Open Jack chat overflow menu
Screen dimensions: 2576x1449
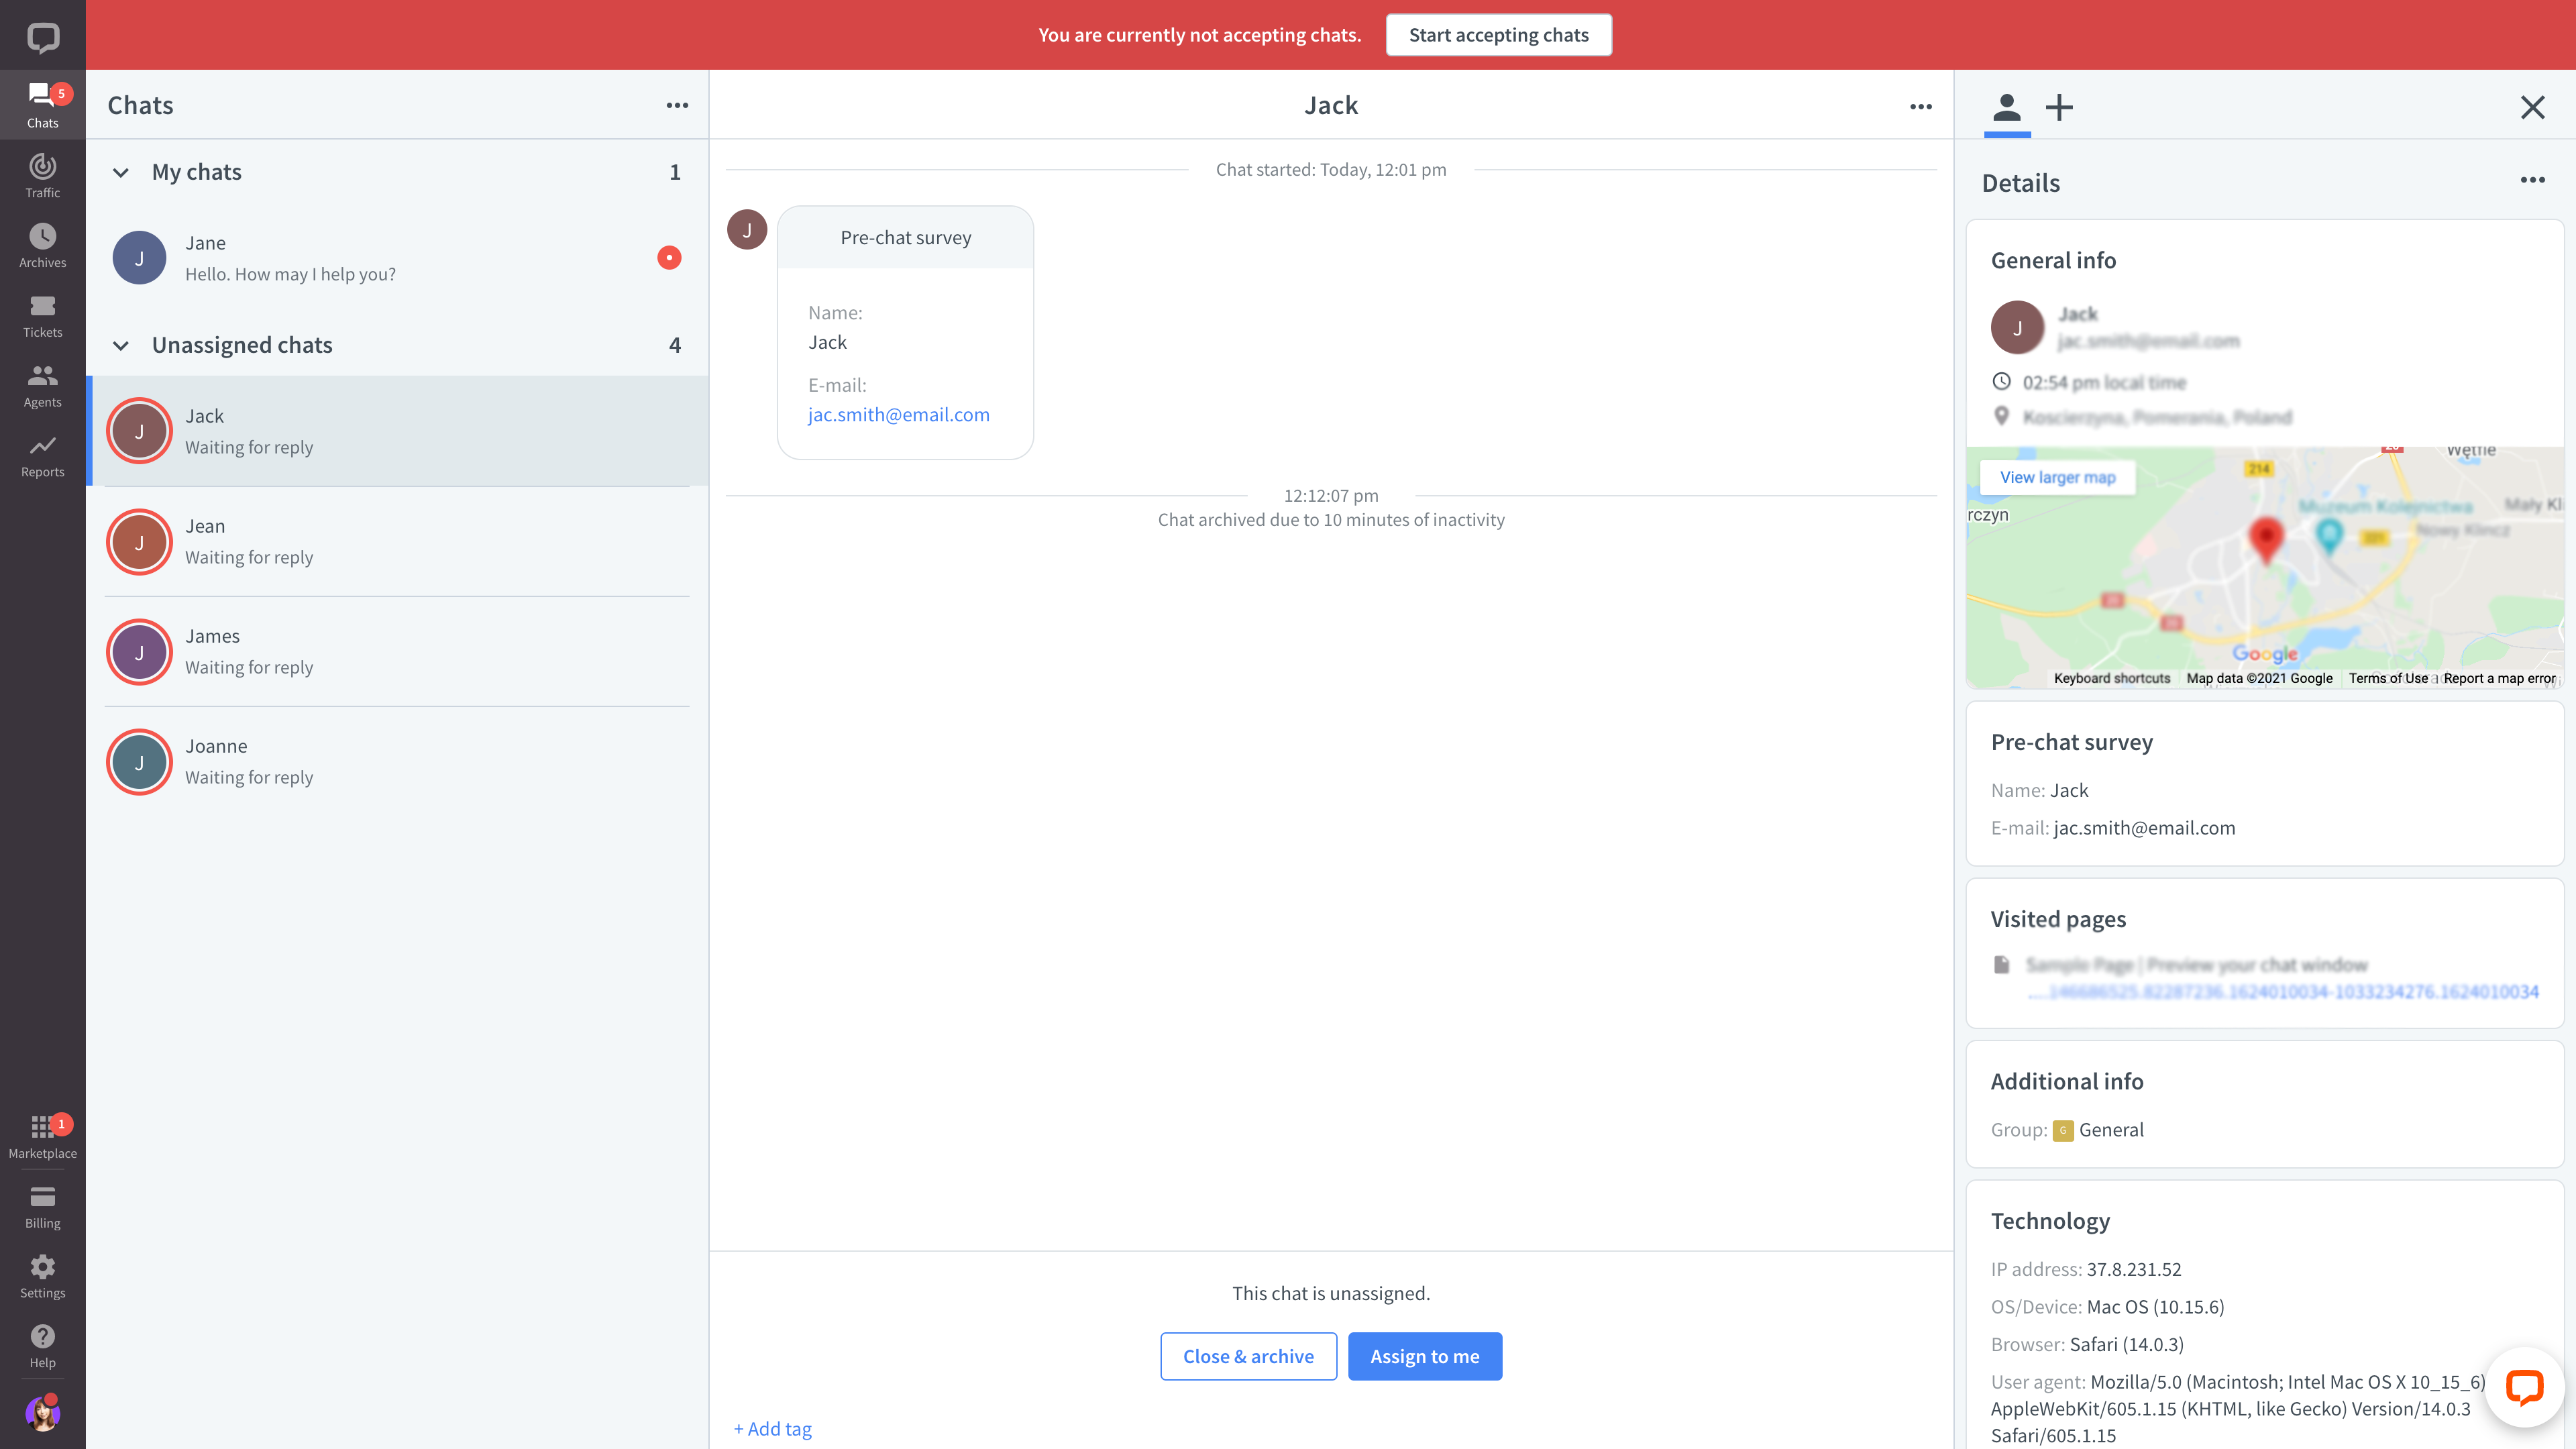pos(1921,106)
